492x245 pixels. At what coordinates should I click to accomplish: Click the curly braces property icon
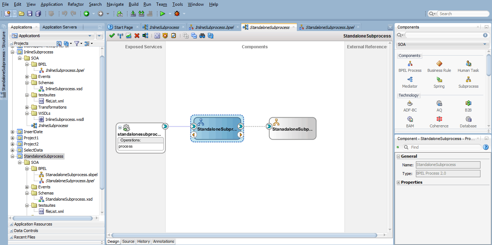point(157,35)
